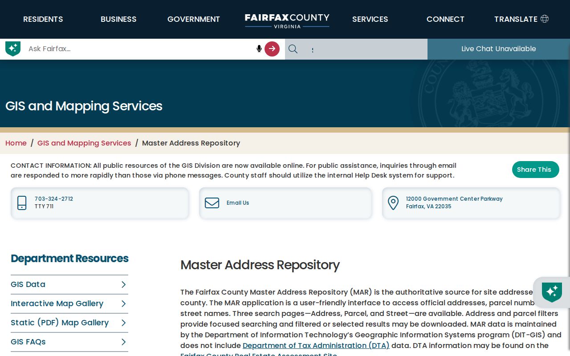Click the TTY 711 text

[44, 206]
